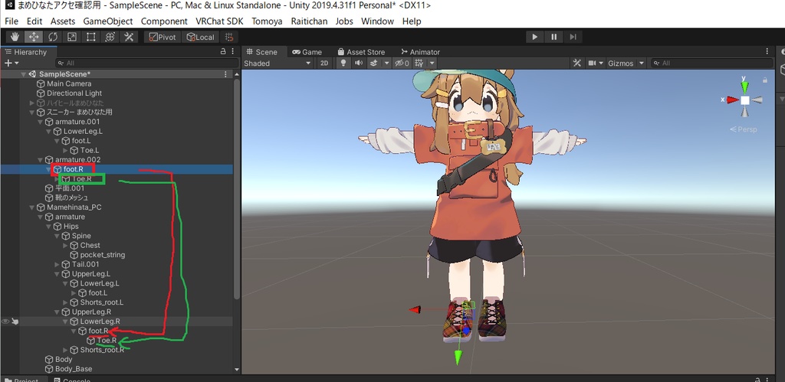Expand the Toe.L node
The width and height of the screenshot is (785, 382).
[x=66, y=151]
